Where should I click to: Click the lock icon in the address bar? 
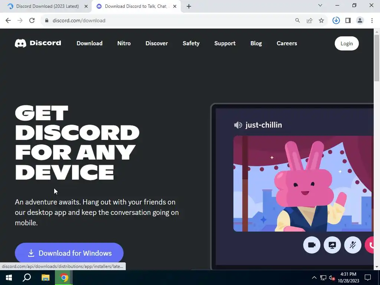pos(47,20)
